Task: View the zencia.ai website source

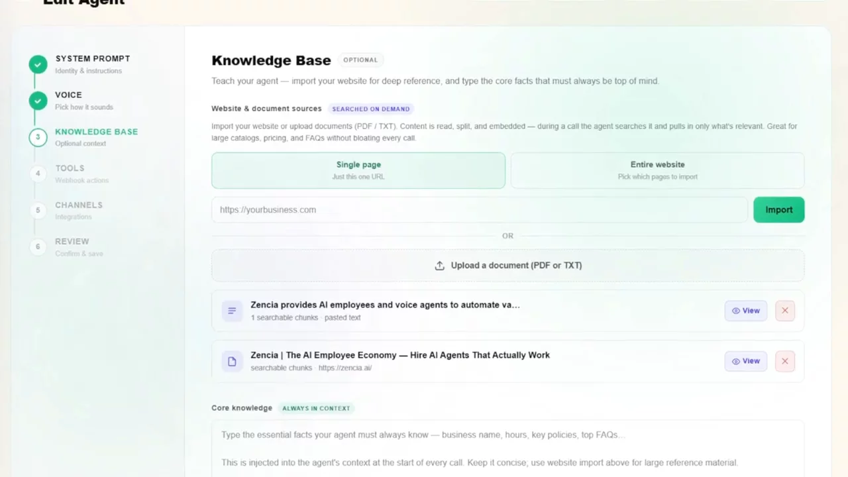Action: tap(746, 361)
